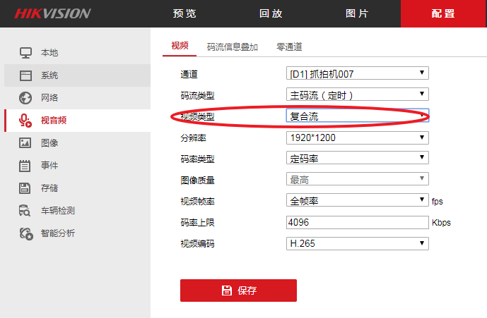Open the stream type (码流类型) dropdown
The width and height of the screenshot is (487, 318).
point(357,94)
